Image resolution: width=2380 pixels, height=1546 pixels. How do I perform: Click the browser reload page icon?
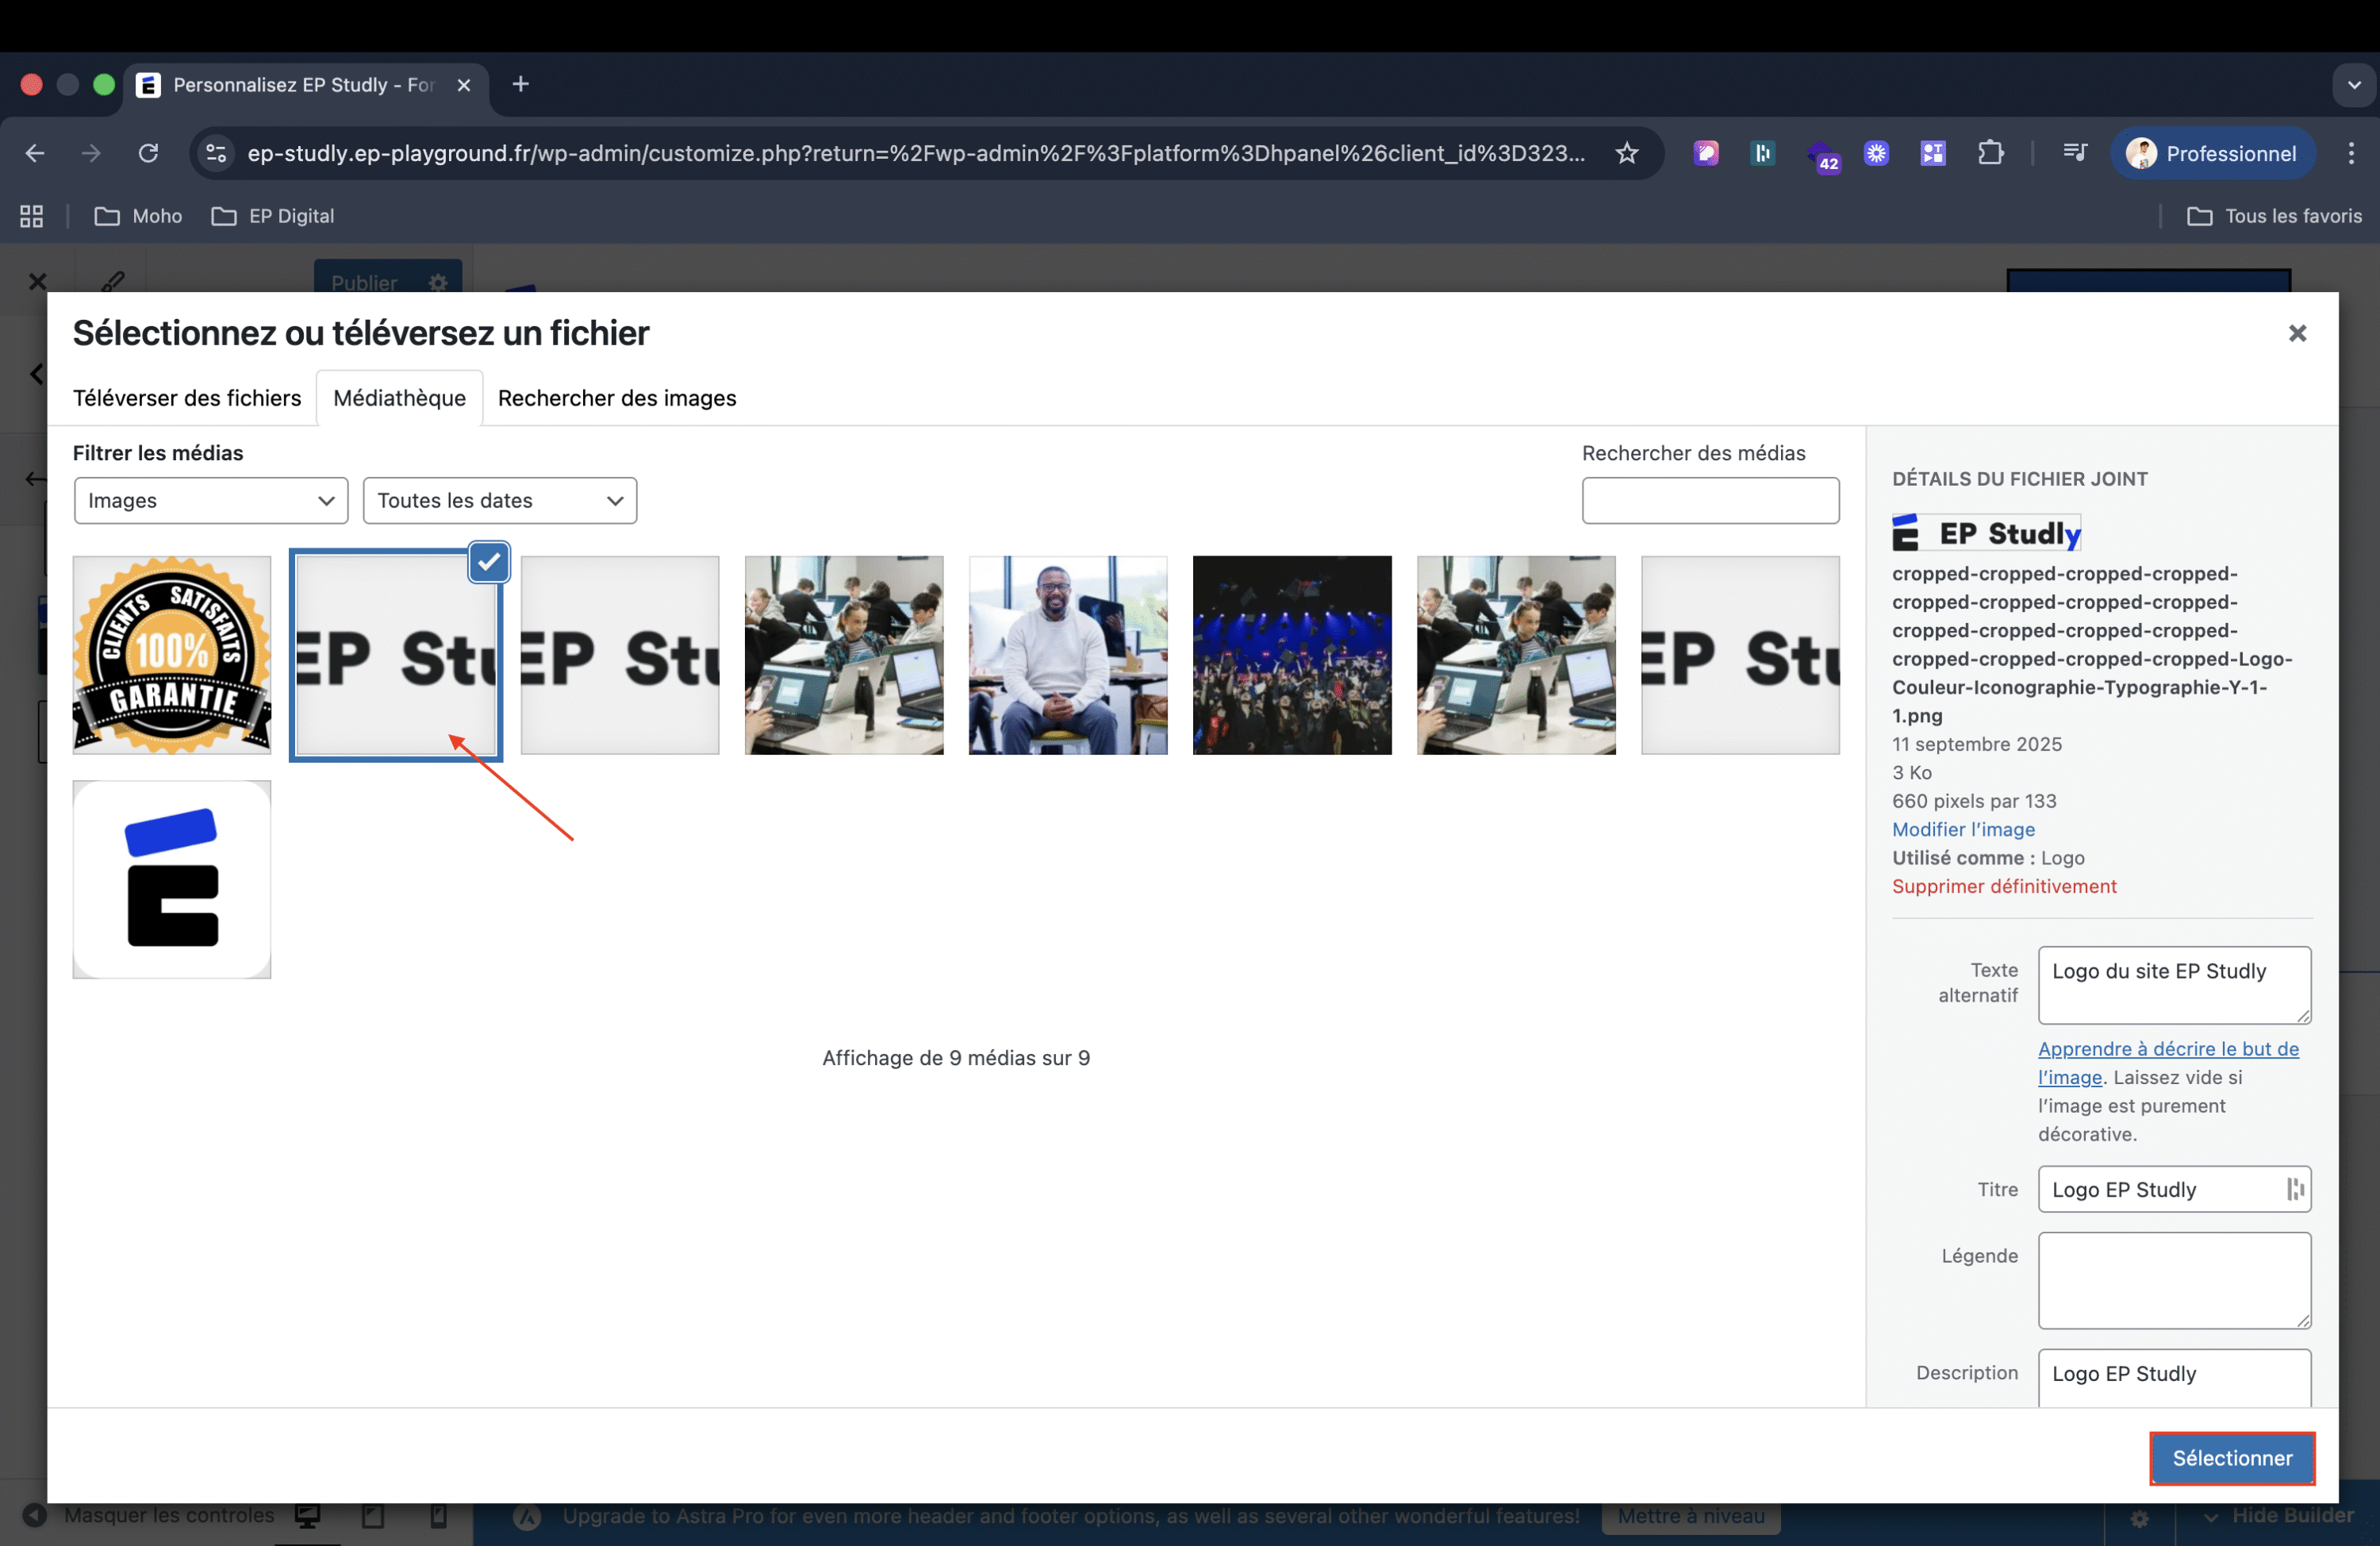(148, 153)
